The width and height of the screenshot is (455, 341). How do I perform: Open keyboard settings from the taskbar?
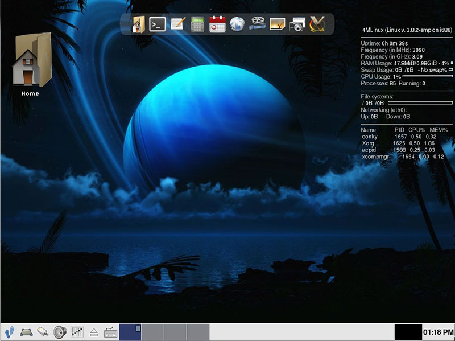pos(110,330)
